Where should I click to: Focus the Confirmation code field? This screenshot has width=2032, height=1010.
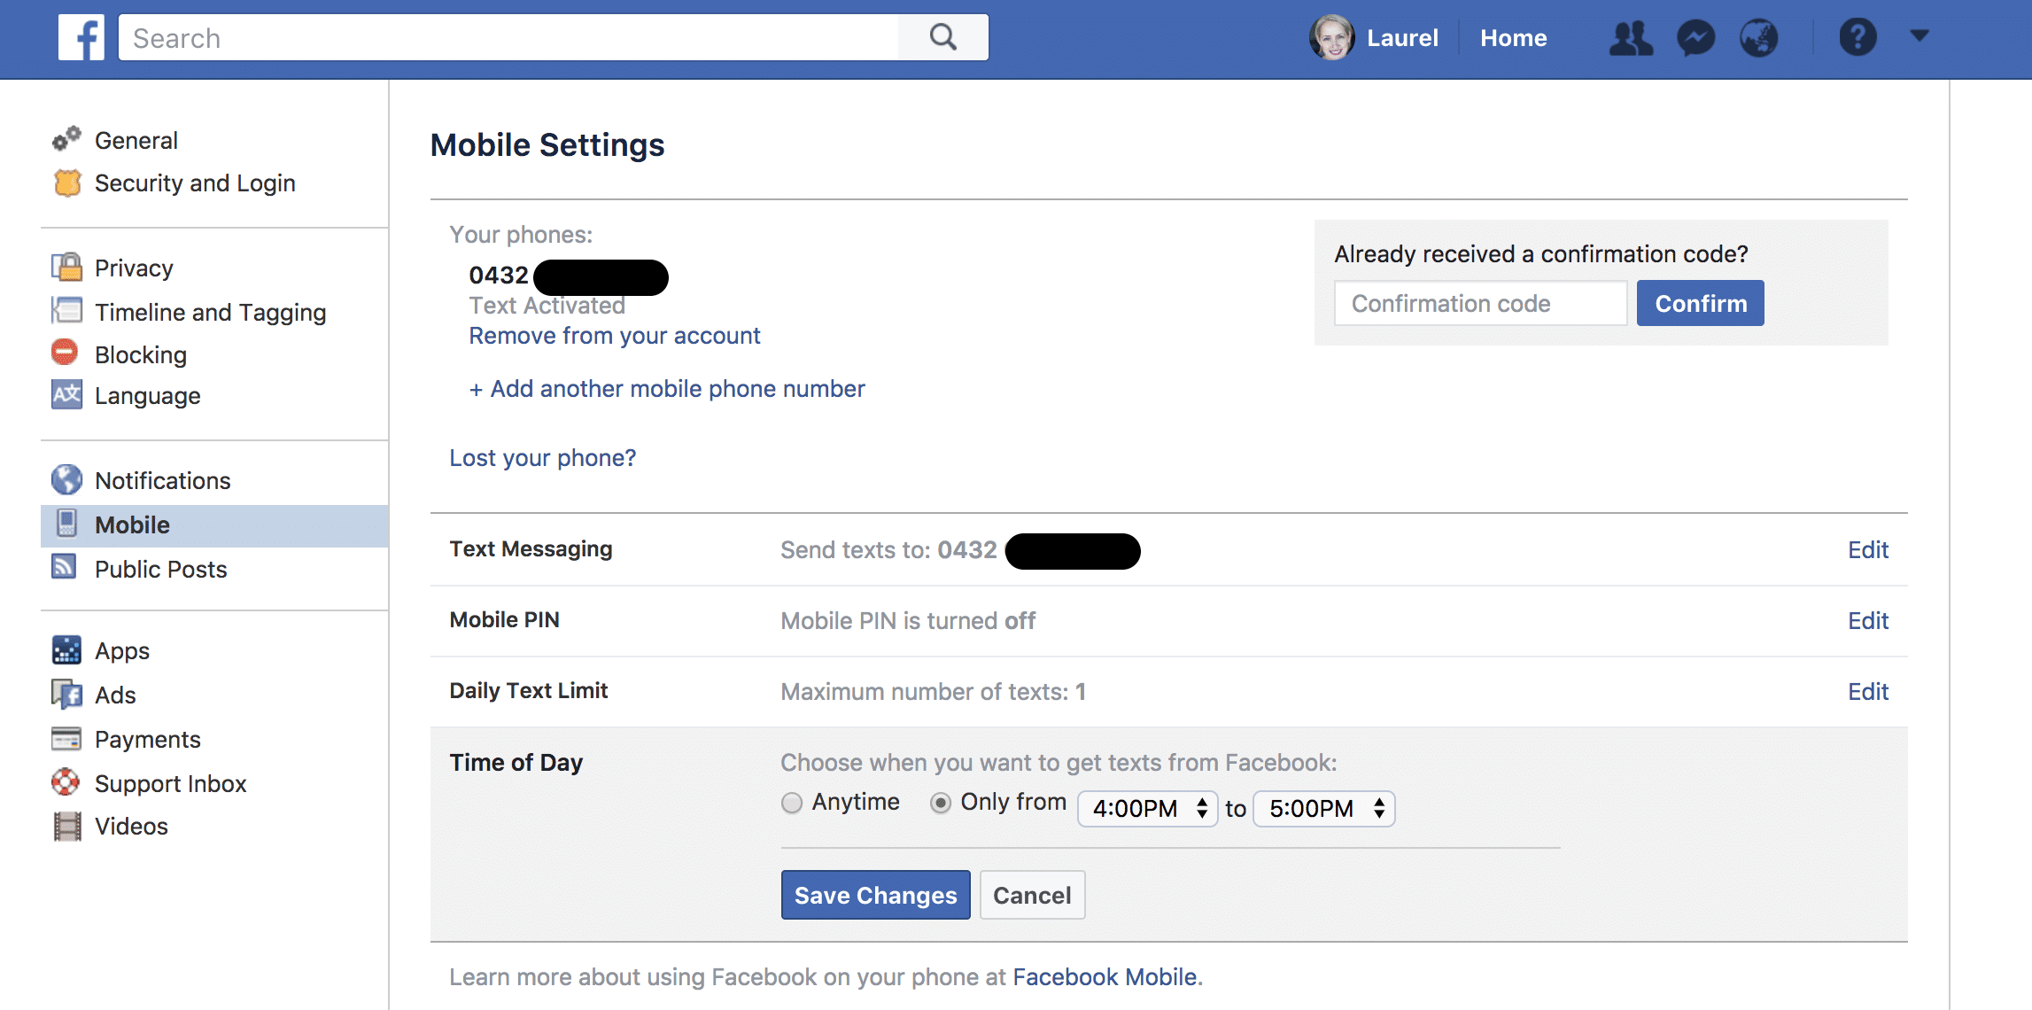point(1481,303)
